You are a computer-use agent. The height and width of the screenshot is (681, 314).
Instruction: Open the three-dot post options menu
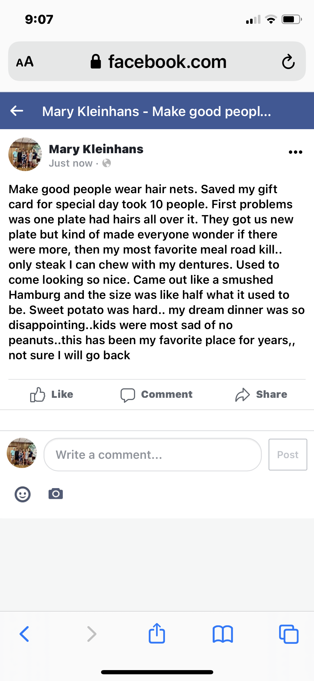pyautogui.click(x=295, y=152)
